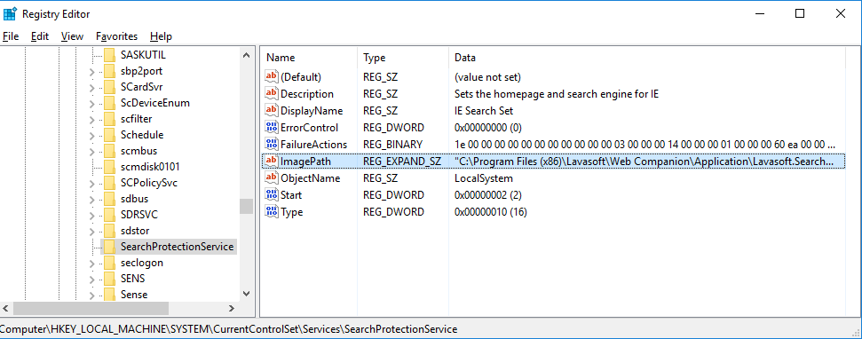Click the scmdisk0101 folder icon
This screenshot has height=339, width=862.
pyautogui.click(x=109, y=167)
